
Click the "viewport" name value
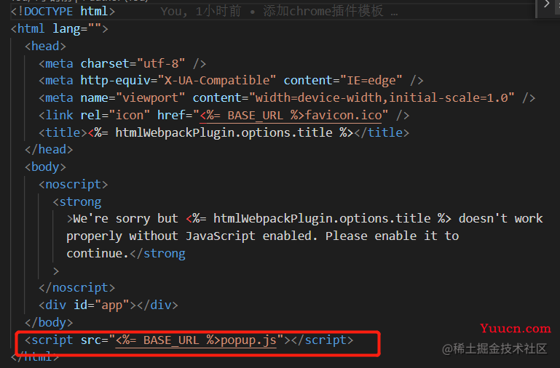click(150, 97)
